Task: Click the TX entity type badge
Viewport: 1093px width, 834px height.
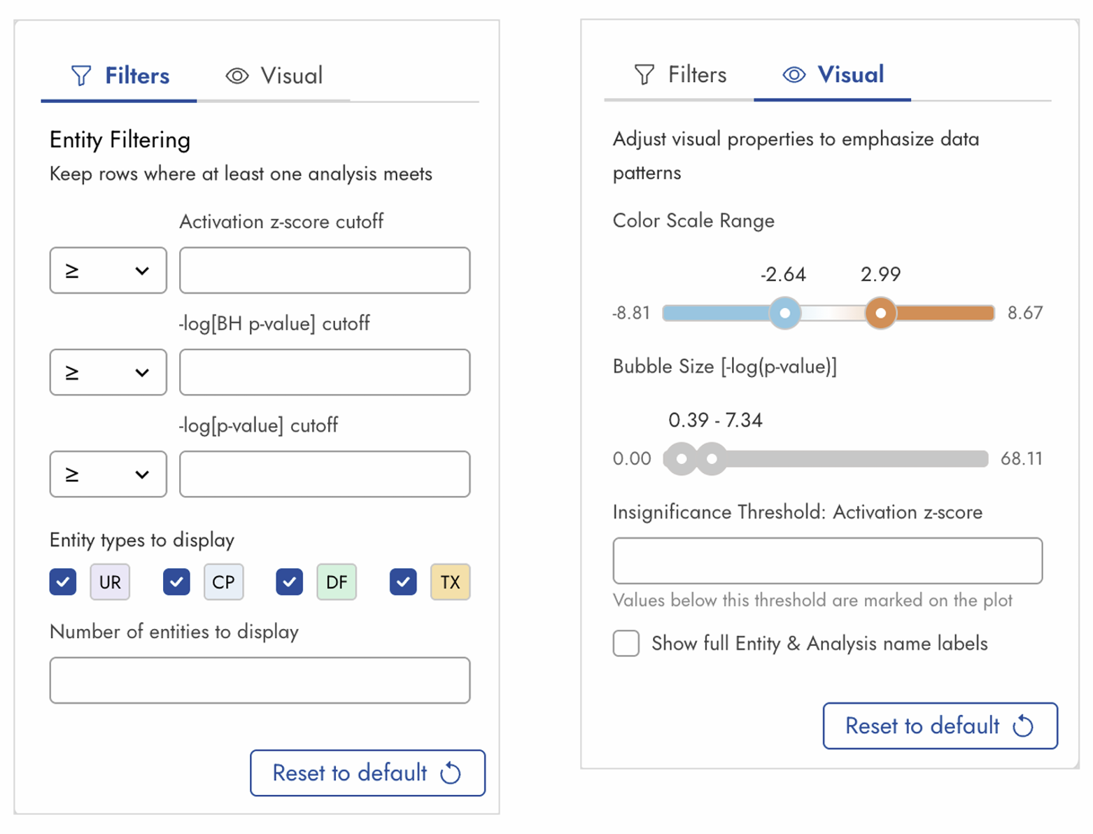Action: click(x=450, y=582)
